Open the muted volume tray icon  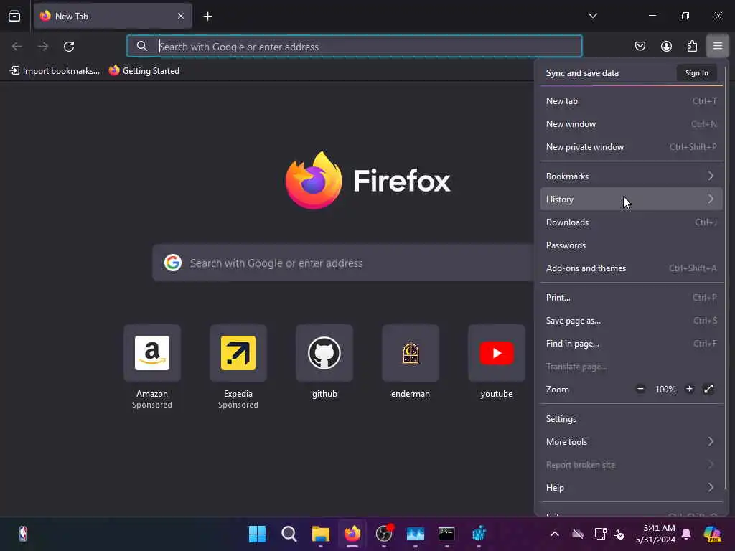point(619,534)
